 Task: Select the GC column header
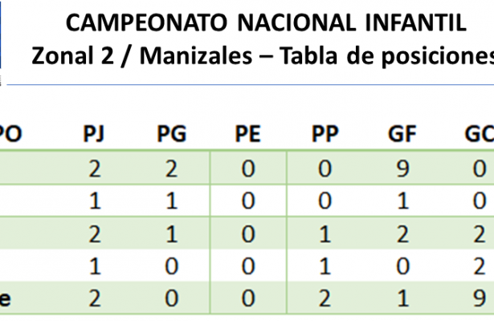pyautogui.click(x=477, y=135)
